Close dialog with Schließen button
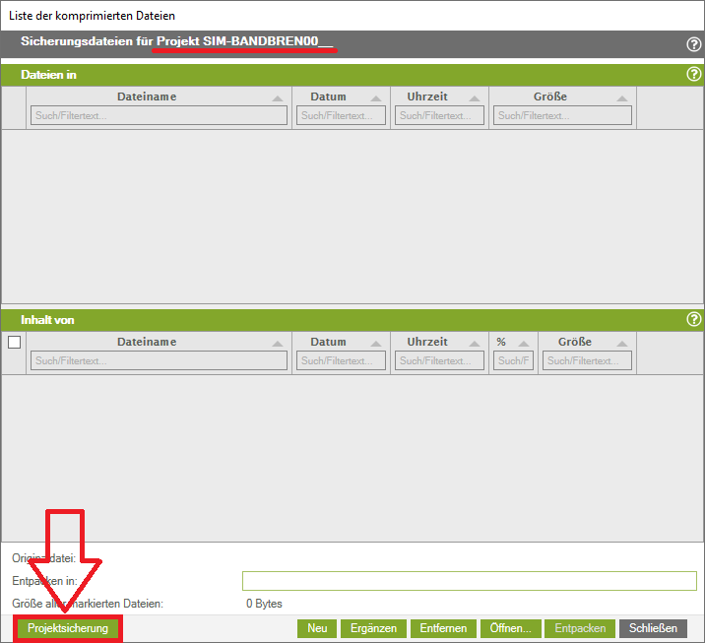Image resolution: width=705 pixels, height=643 pixels. click(653, 628)
